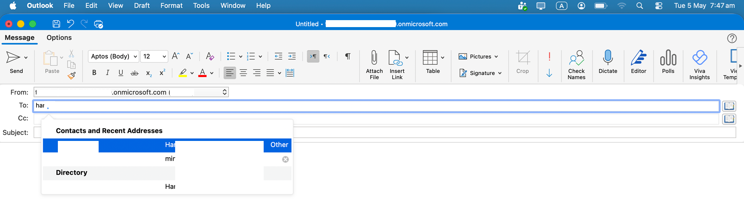
Task: Undo the last action
Action: (70, 24)
